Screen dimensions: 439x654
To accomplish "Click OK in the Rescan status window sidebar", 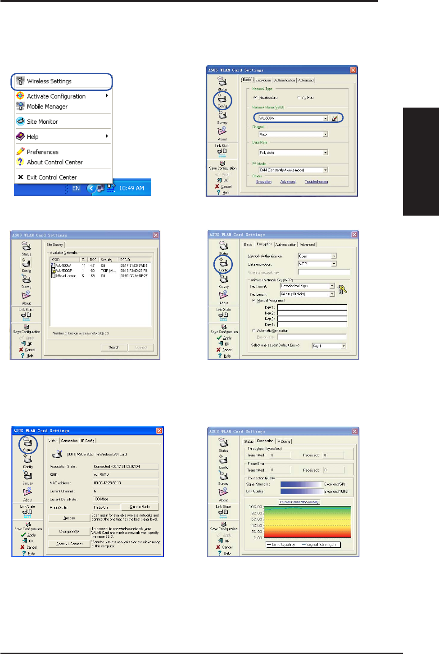I will [x=28, y=541].
